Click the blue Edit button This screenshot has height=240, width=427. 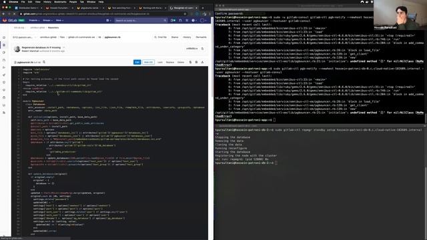(x=137, y=62)
